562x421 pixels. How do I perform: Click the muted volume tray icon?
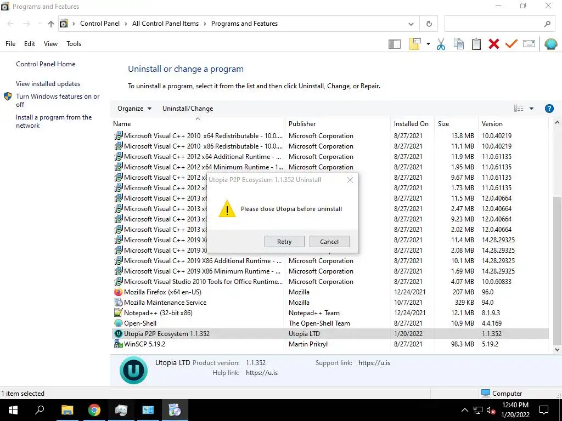[491, 410]
